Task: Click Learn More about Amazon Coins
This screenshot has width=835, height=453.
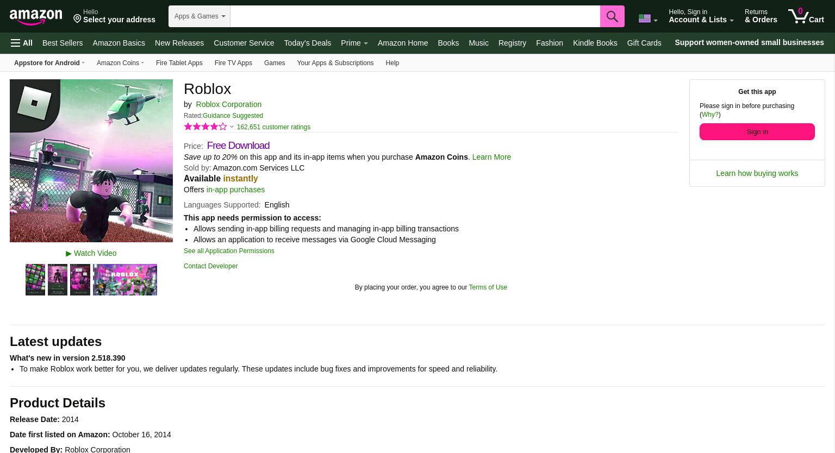Action: click(491, 157)
